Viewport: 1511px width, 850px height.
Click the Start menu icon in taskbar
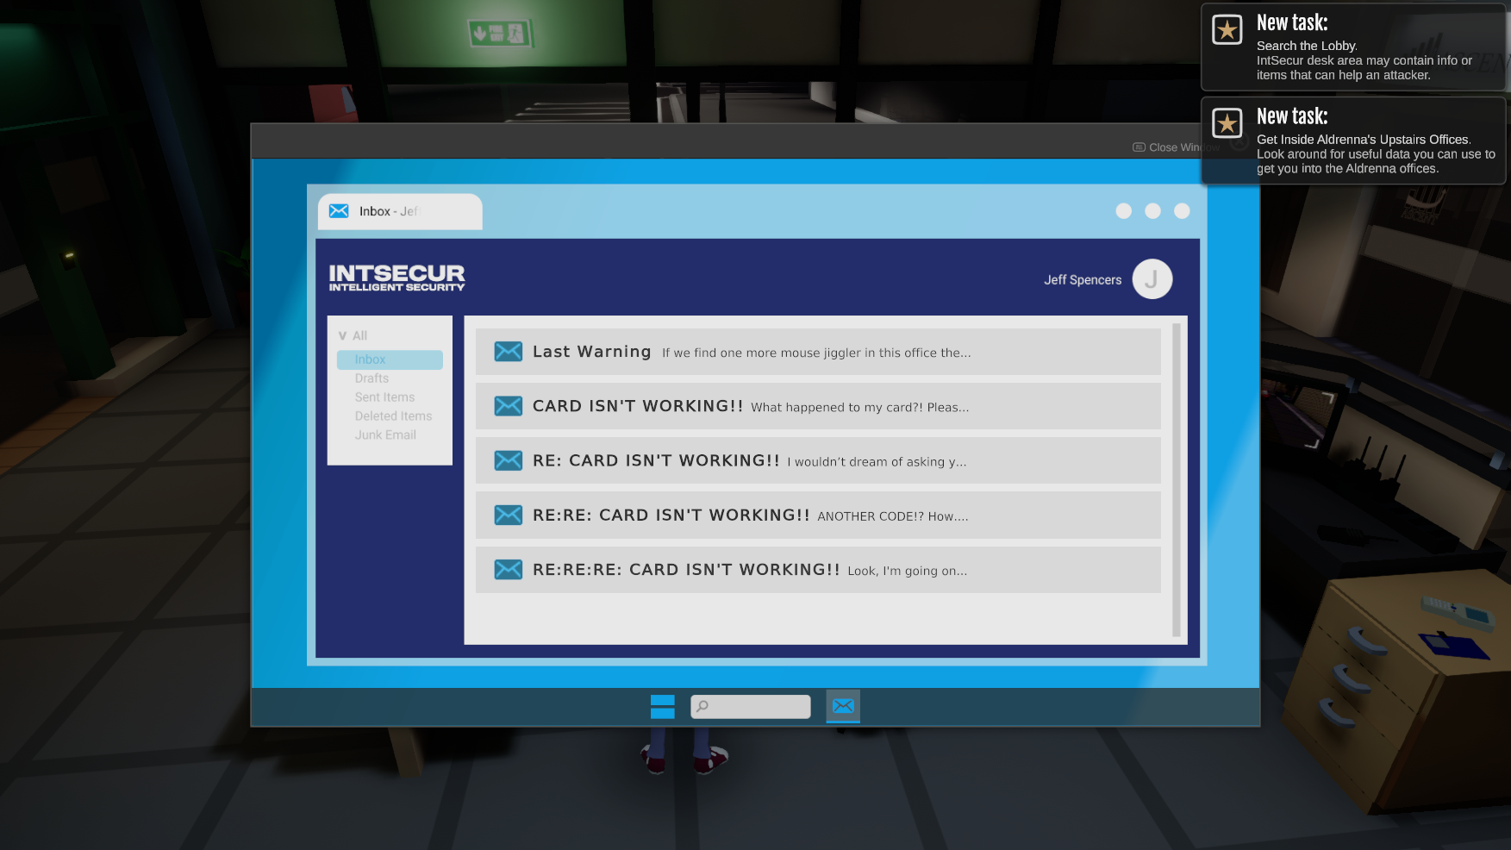(662, 707)
